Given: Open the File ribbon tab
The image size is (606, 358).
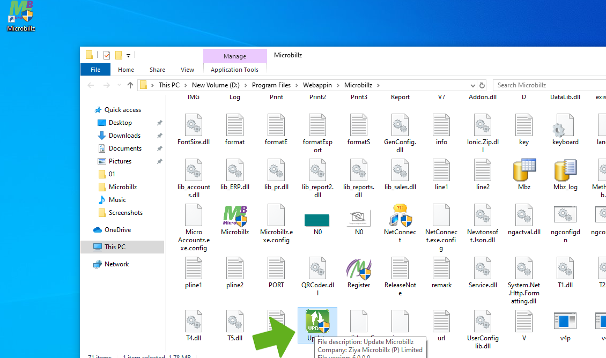Looking at the screenshot, I should (x=95, y=70).
